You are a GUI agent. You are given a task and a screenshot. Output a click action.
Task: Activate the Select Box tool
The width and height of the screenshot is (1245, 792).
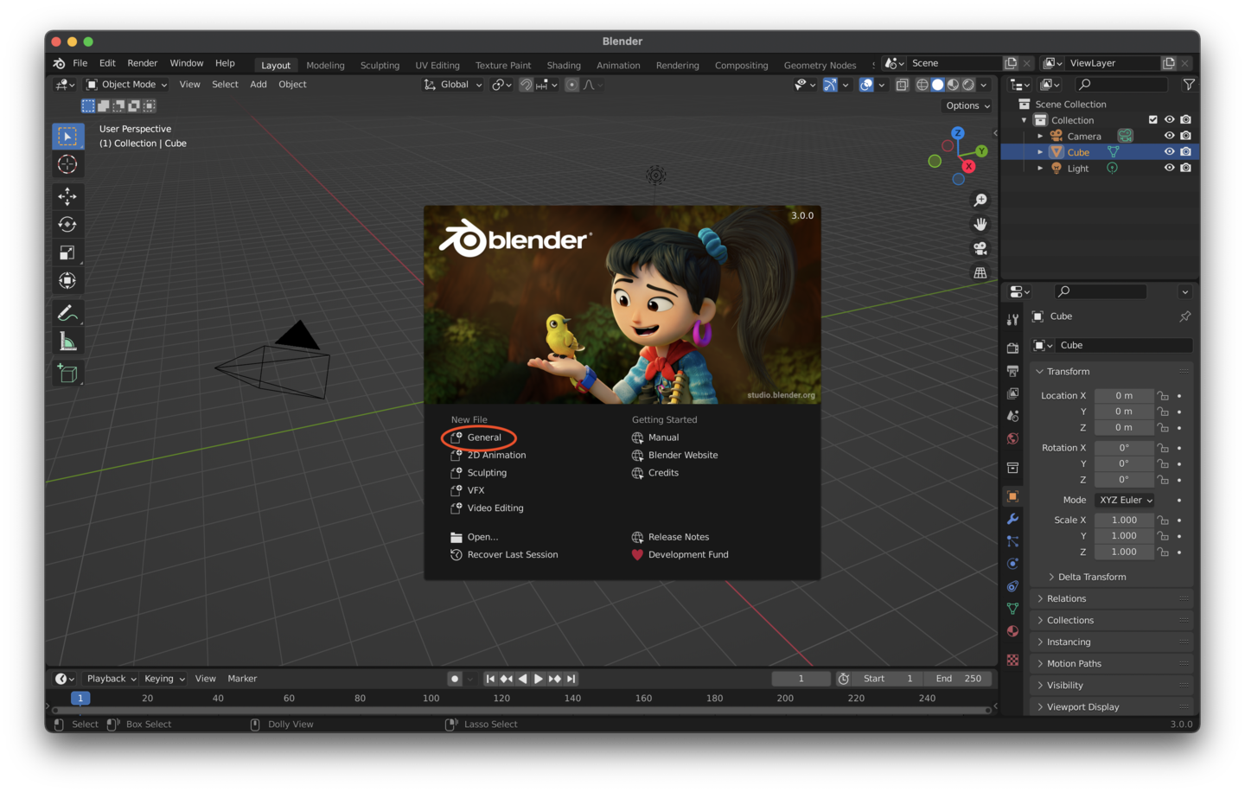click(67, 136)
